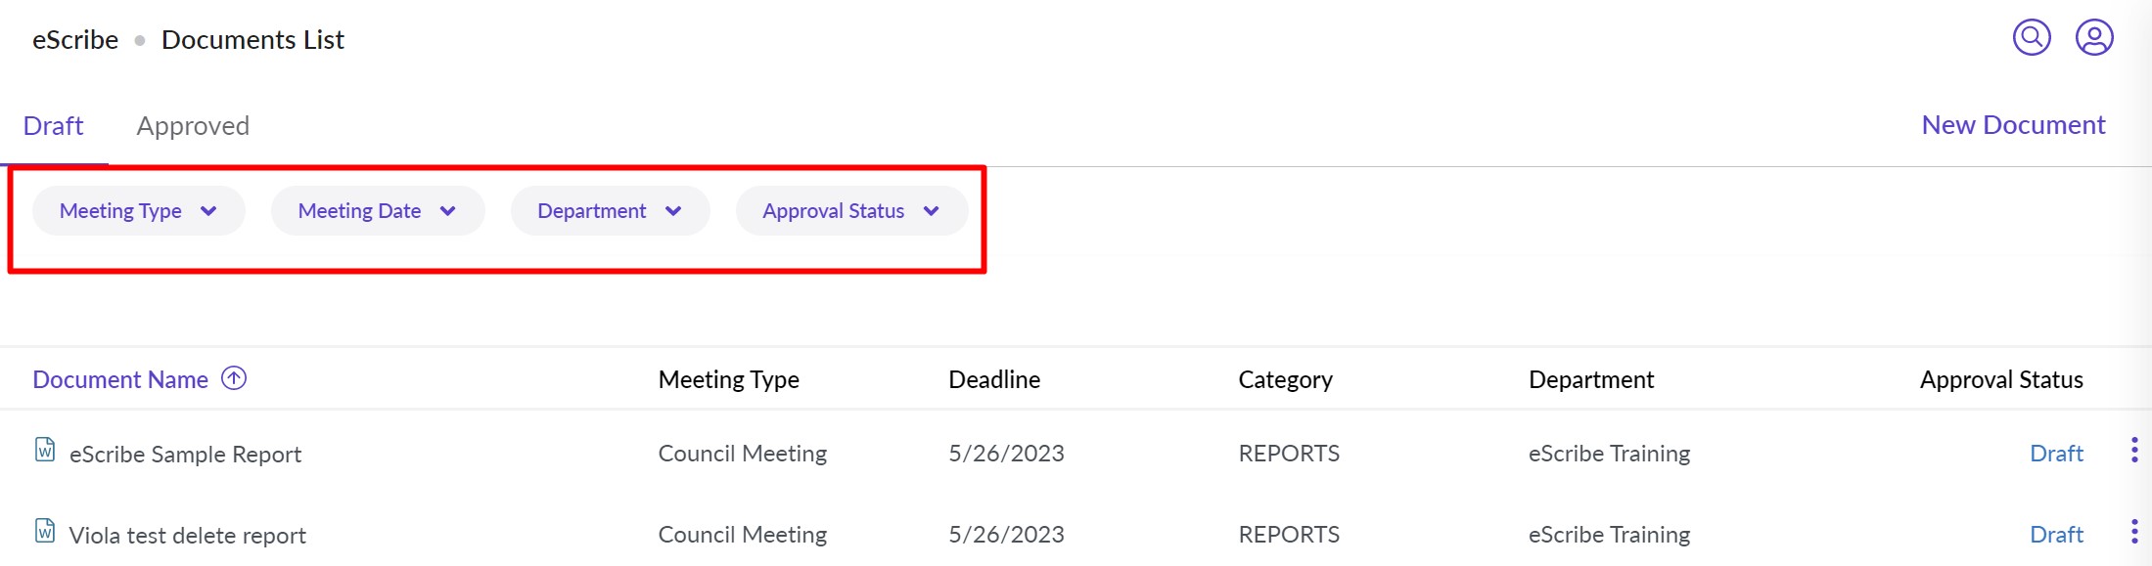Click the New Document link
This screenshot has height=566, width=2152.
pyautogui.click(x=2013, y=125)
